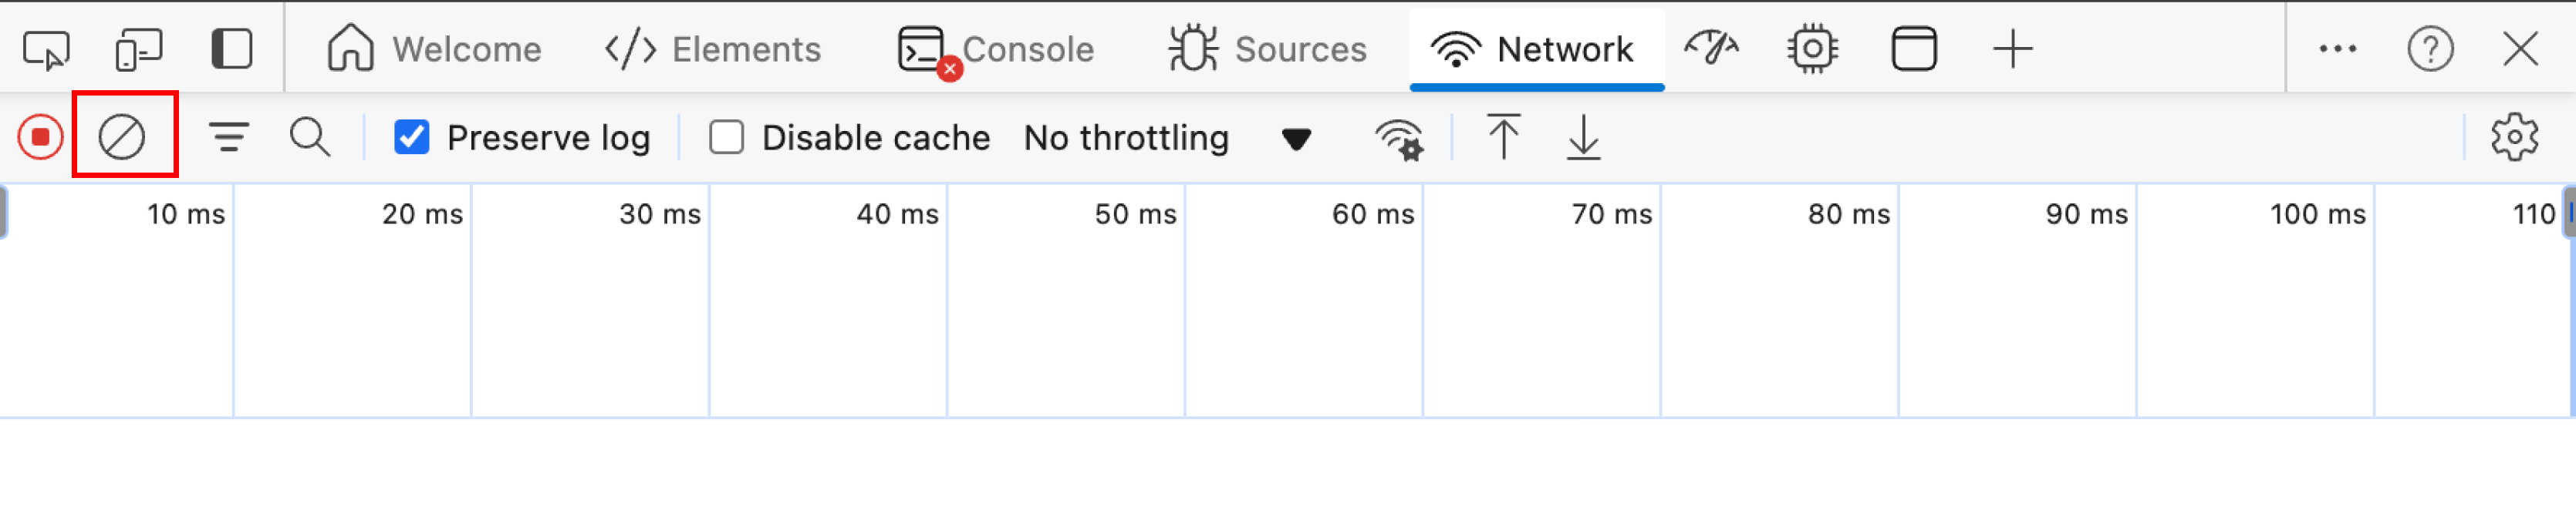Screen dimensions: 2576x517
Task: Open network search with magnifier icon
Action: [x=310, y=136]
